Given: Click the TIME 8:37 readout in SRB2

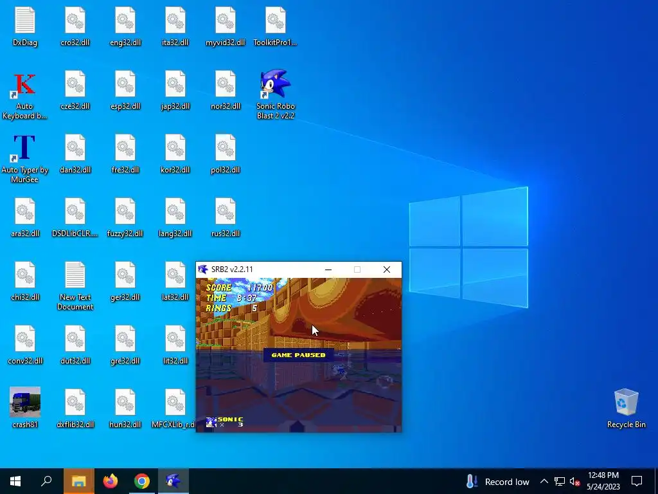Looking at the screenshot, I should (231, 298).
